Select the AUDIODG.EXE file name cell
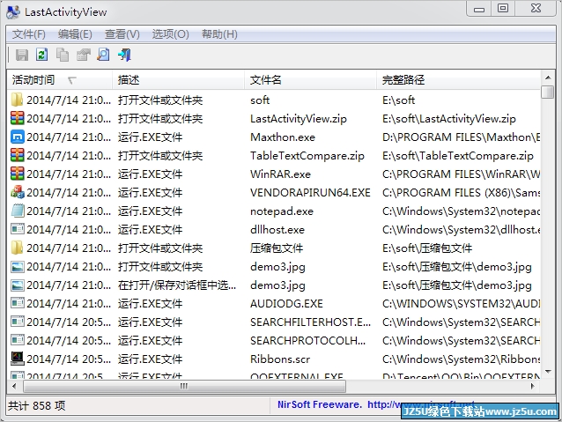Viewport: 562px width, 422px height. coord(286,304)
